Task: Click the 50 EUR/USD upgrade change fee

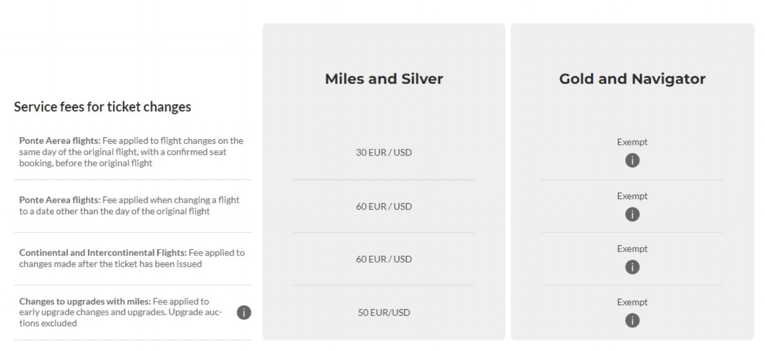Action: click(384, 313)
